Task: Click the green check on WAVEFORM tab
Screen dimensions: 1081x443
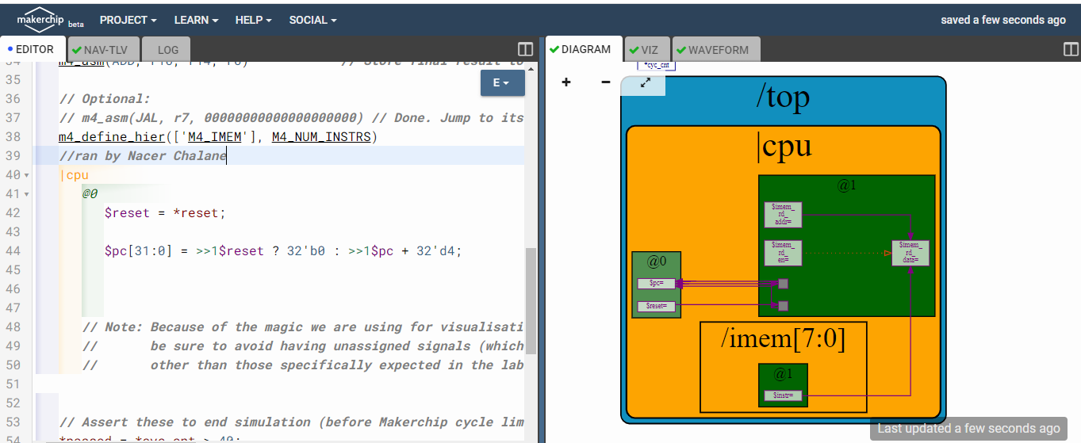Action: (x=681, y=50)
